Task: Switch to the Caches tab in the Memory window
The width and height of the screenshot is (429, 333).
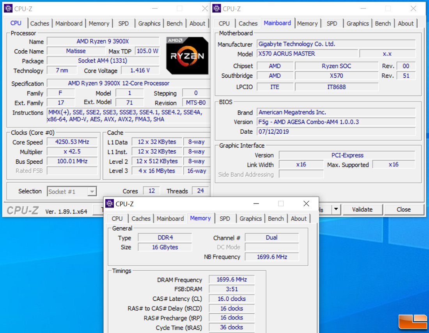Action: click(x=141, y=219)
